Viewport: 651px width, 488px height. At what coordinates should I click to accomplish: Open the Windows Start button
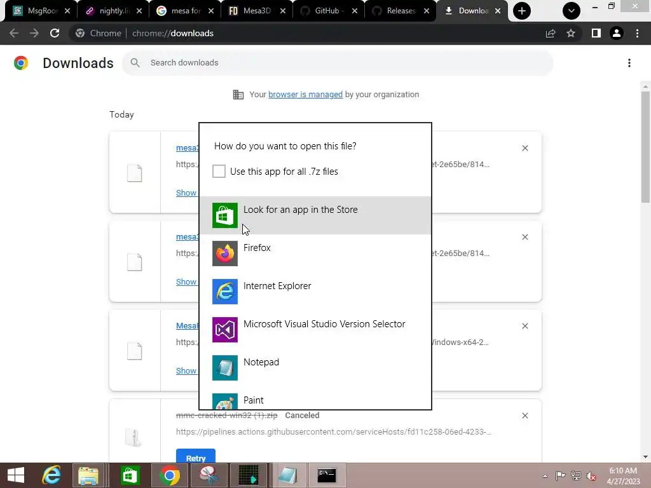(x=16, y=475)
